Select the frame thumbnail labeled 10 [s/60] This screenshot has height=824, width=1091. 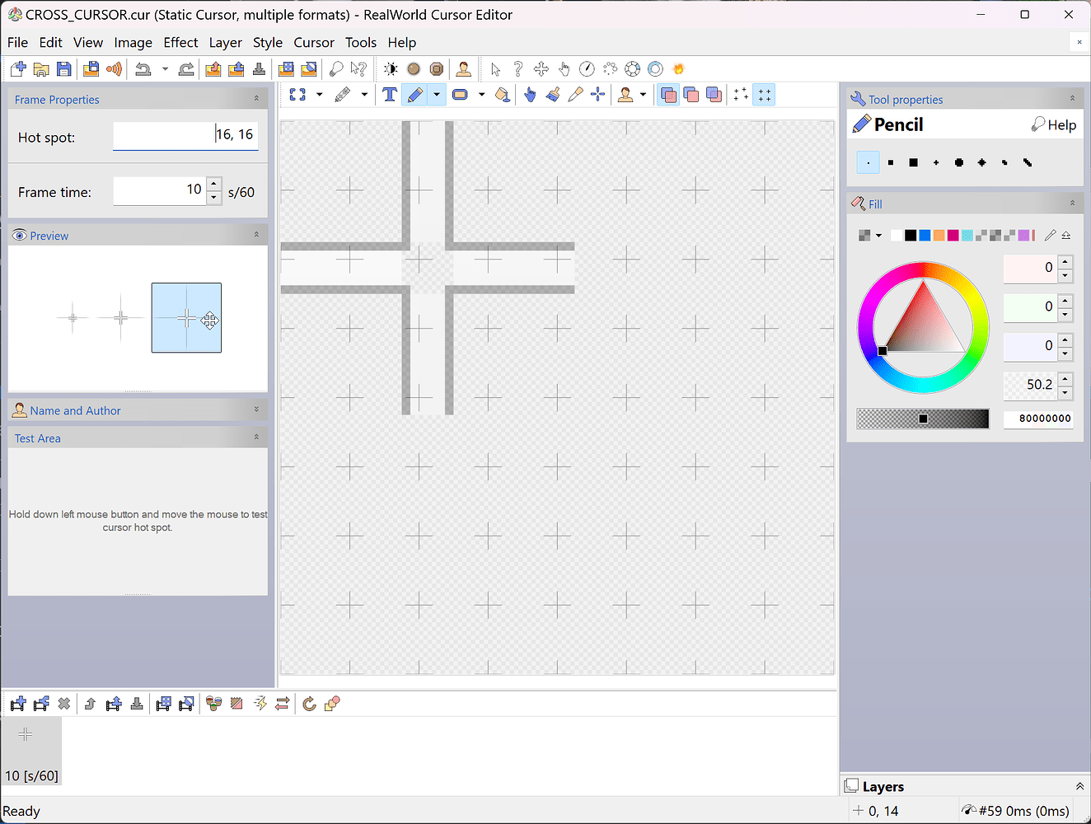coord(31,751)
